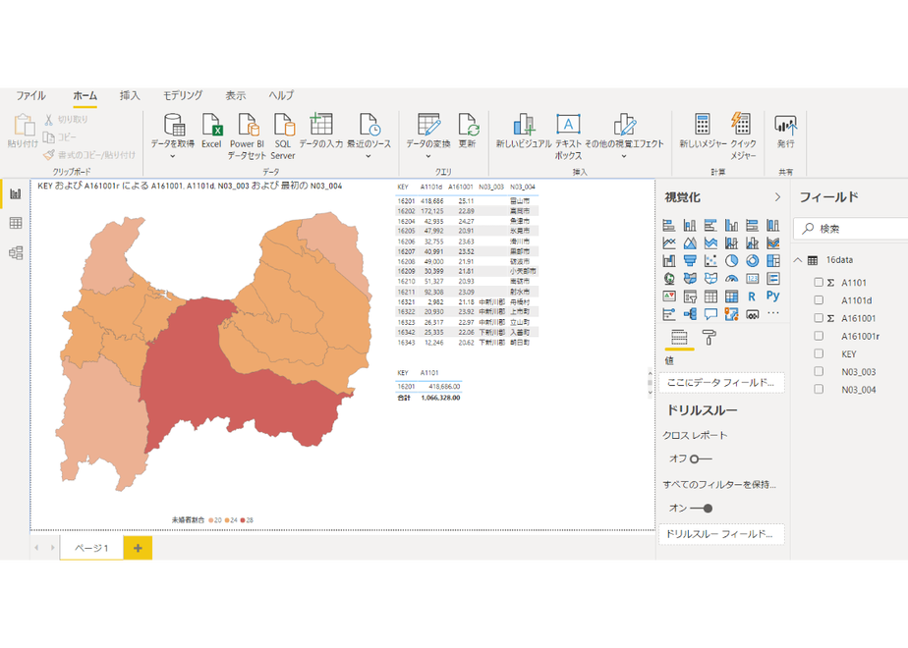Open report view in left sidebar
908x648 pixels.
[x=16, y=193]
